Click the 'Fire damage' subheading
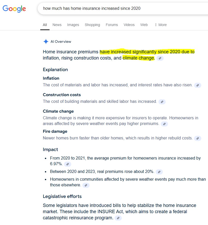The image size is (208, 225). [55, 131]
